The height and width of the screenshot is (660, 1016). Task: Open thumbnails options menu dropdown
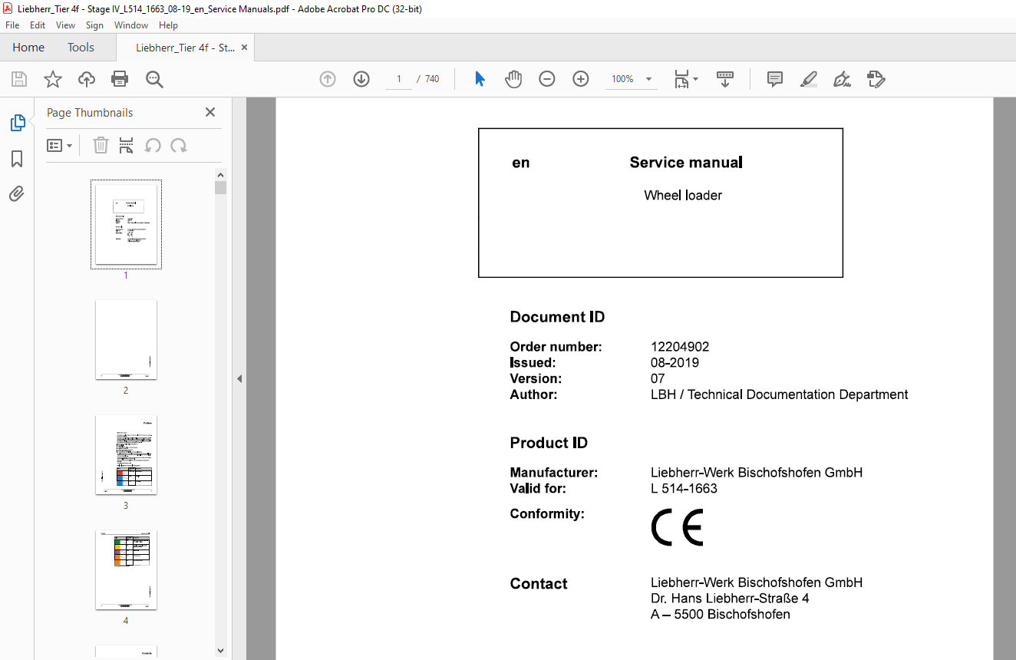[60, 145]
